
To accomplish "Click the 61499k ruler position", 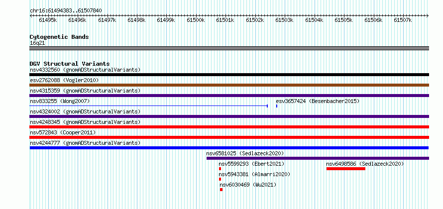I will (166, 20).
